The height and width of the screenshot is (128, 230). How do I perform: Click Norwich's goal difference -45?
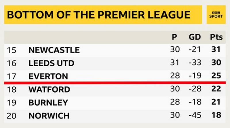coord(195,115)
